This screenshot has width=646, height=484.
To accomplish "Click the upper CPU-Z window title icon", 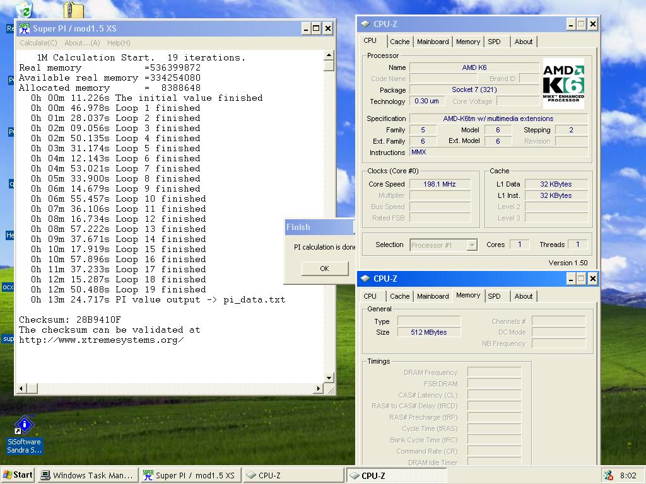I will (365, 25).
